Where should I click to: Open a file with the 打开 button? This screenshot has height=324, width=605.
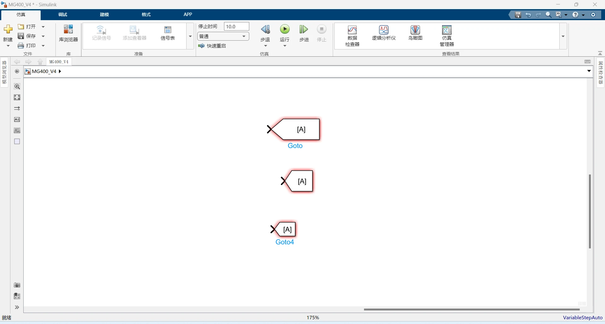(27, 27)
